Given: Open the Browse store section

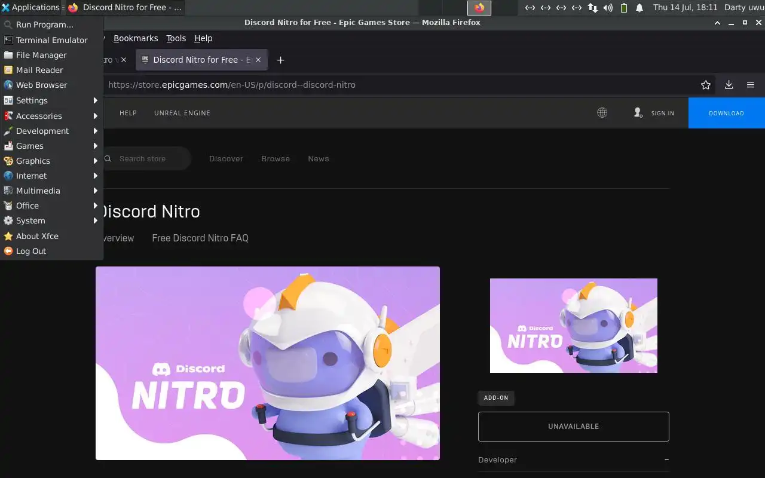Looking at the screenshot, I should (276, 158).
